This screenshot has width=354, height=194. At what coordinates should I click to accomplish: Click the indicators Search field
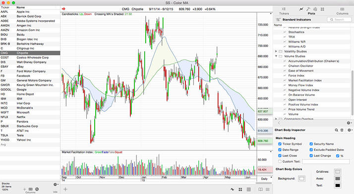pyautogui.click(x=339, y=20)
